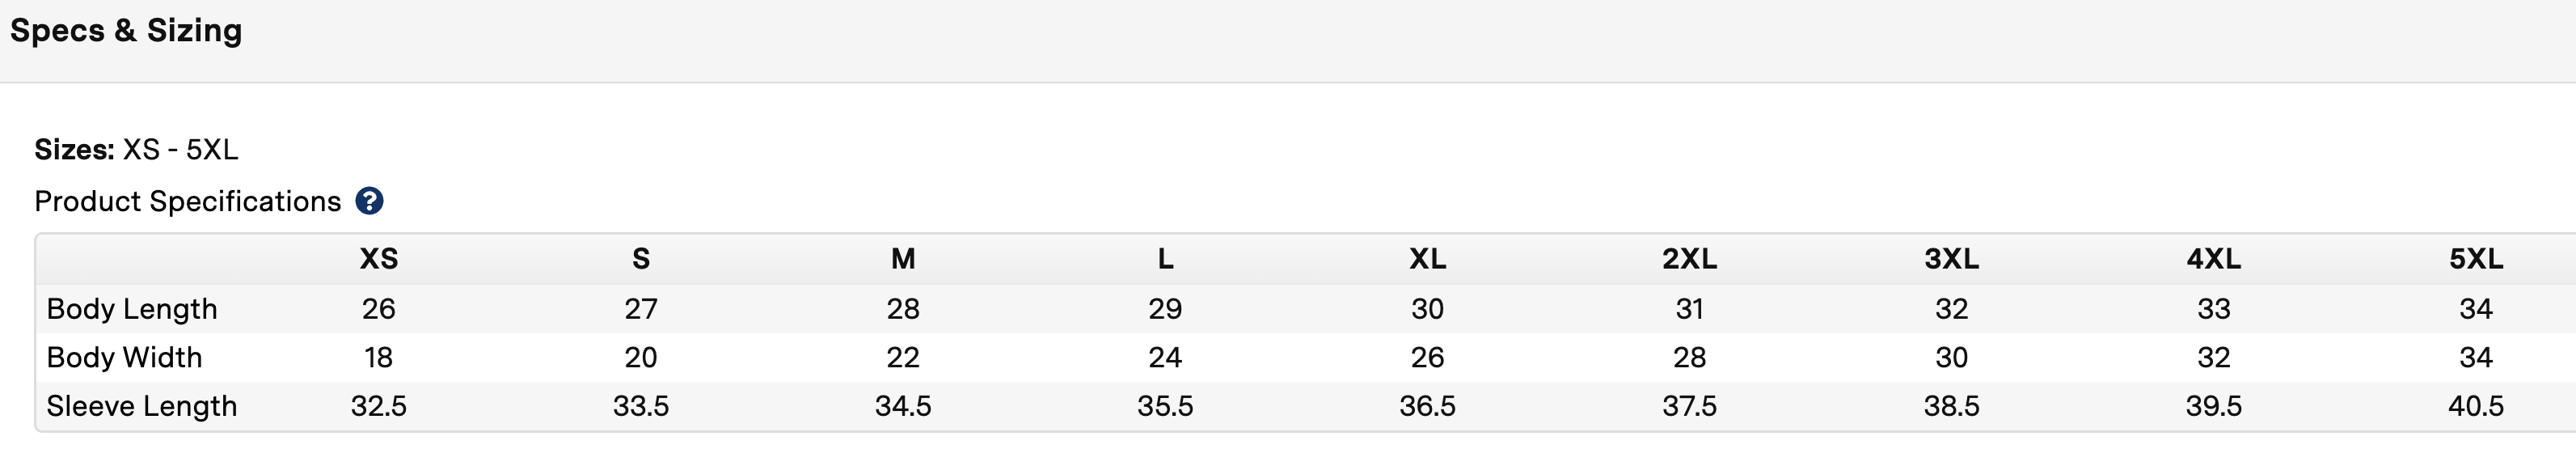Click Body Length value 31 for 2XL
Screen dimensions: 2576x466
1689,309
